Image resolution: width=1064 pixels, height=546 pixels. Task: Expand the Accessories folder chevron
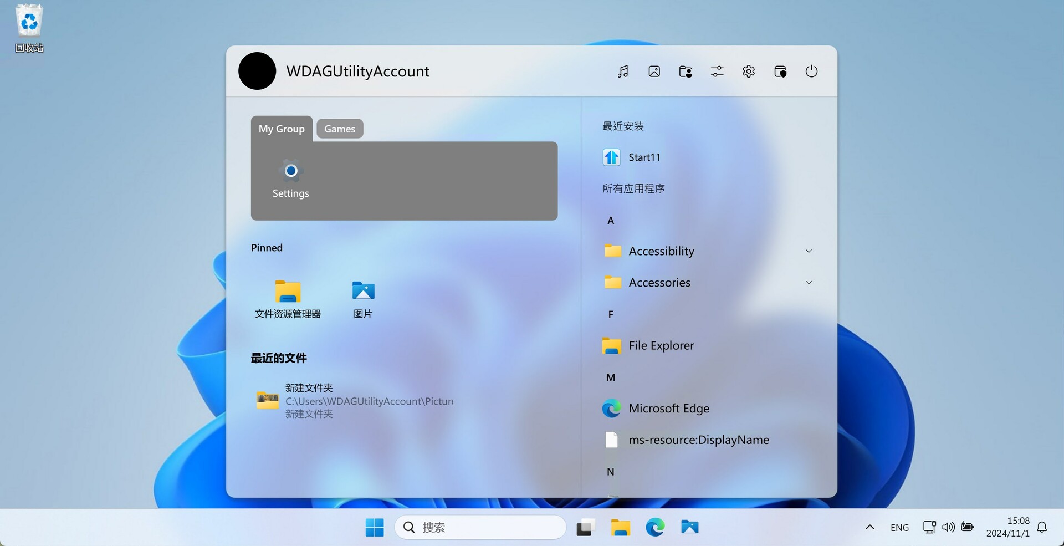809,283
